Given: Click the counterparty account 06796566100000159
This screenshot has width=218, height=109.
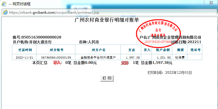Looking at the screenshot, I should pyautogui.click(x=56, y=57).
